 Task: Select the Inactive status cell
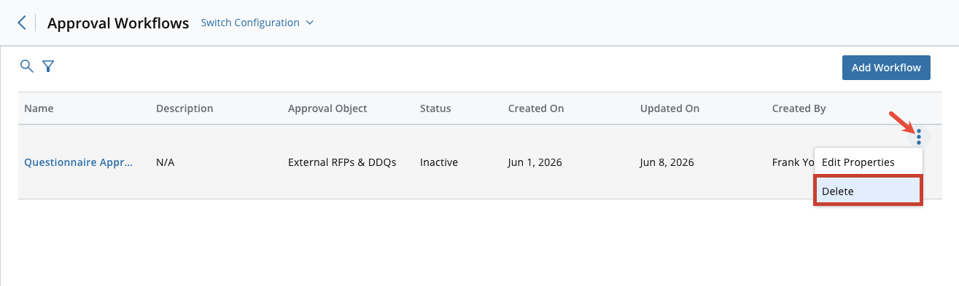439,162
